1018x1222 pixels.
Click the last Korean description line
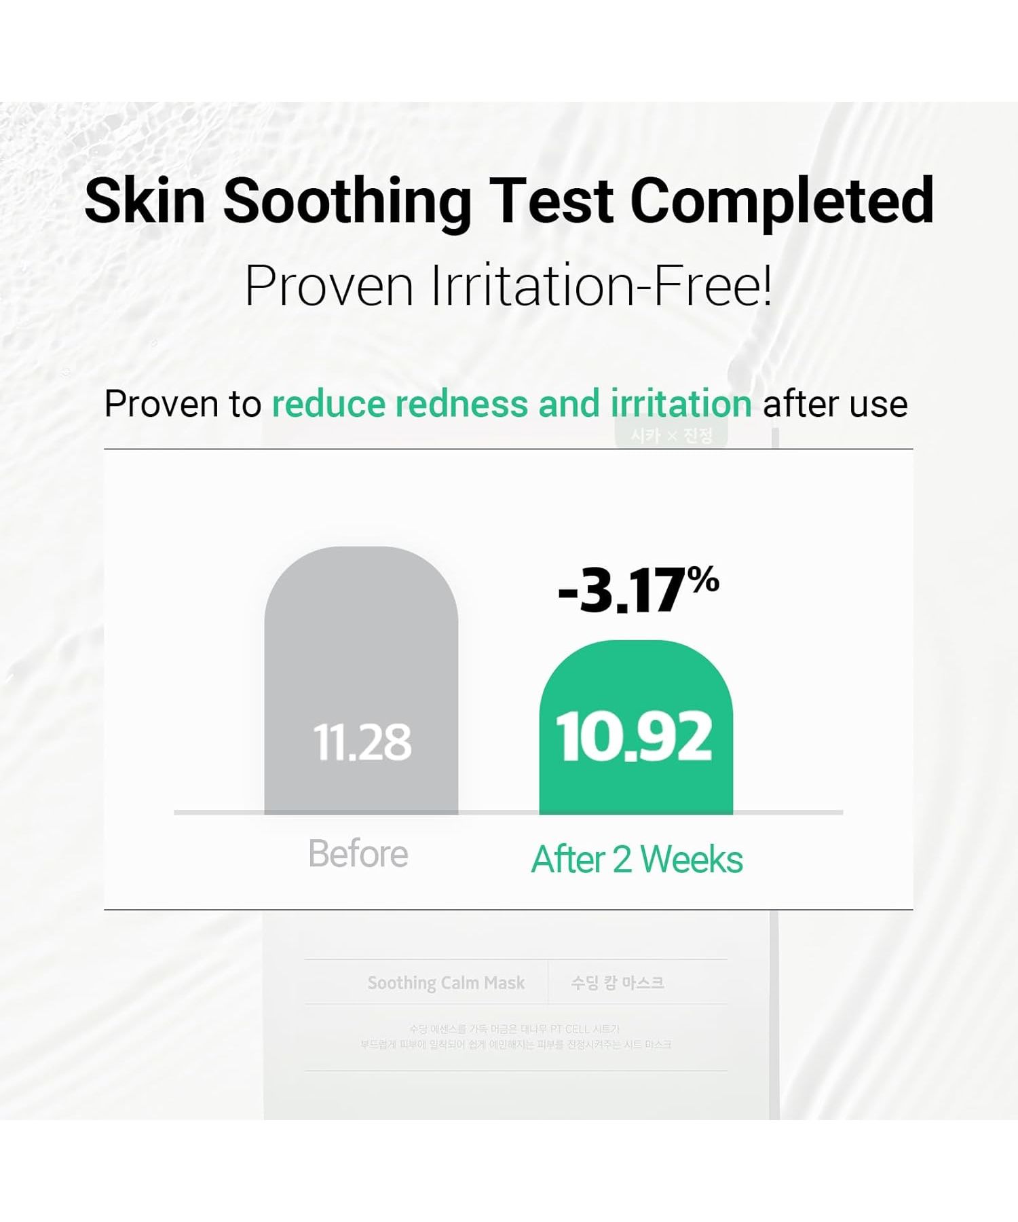pyautogui.click(x=516, y=1044)
